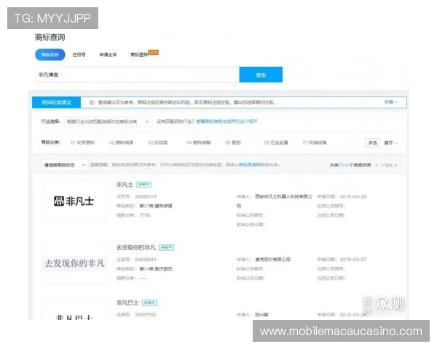Image resolution: width=437 pixels, height=349 pixels.
Task: Click the 第37类 建筑修理 category text
Action: coord(156,206)
